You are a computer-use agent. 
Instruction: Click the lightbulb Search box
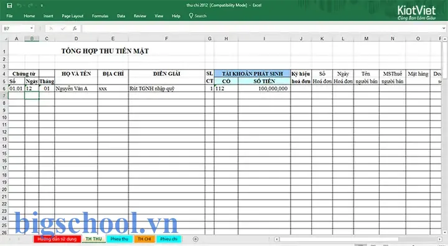(x=198, y=16)
